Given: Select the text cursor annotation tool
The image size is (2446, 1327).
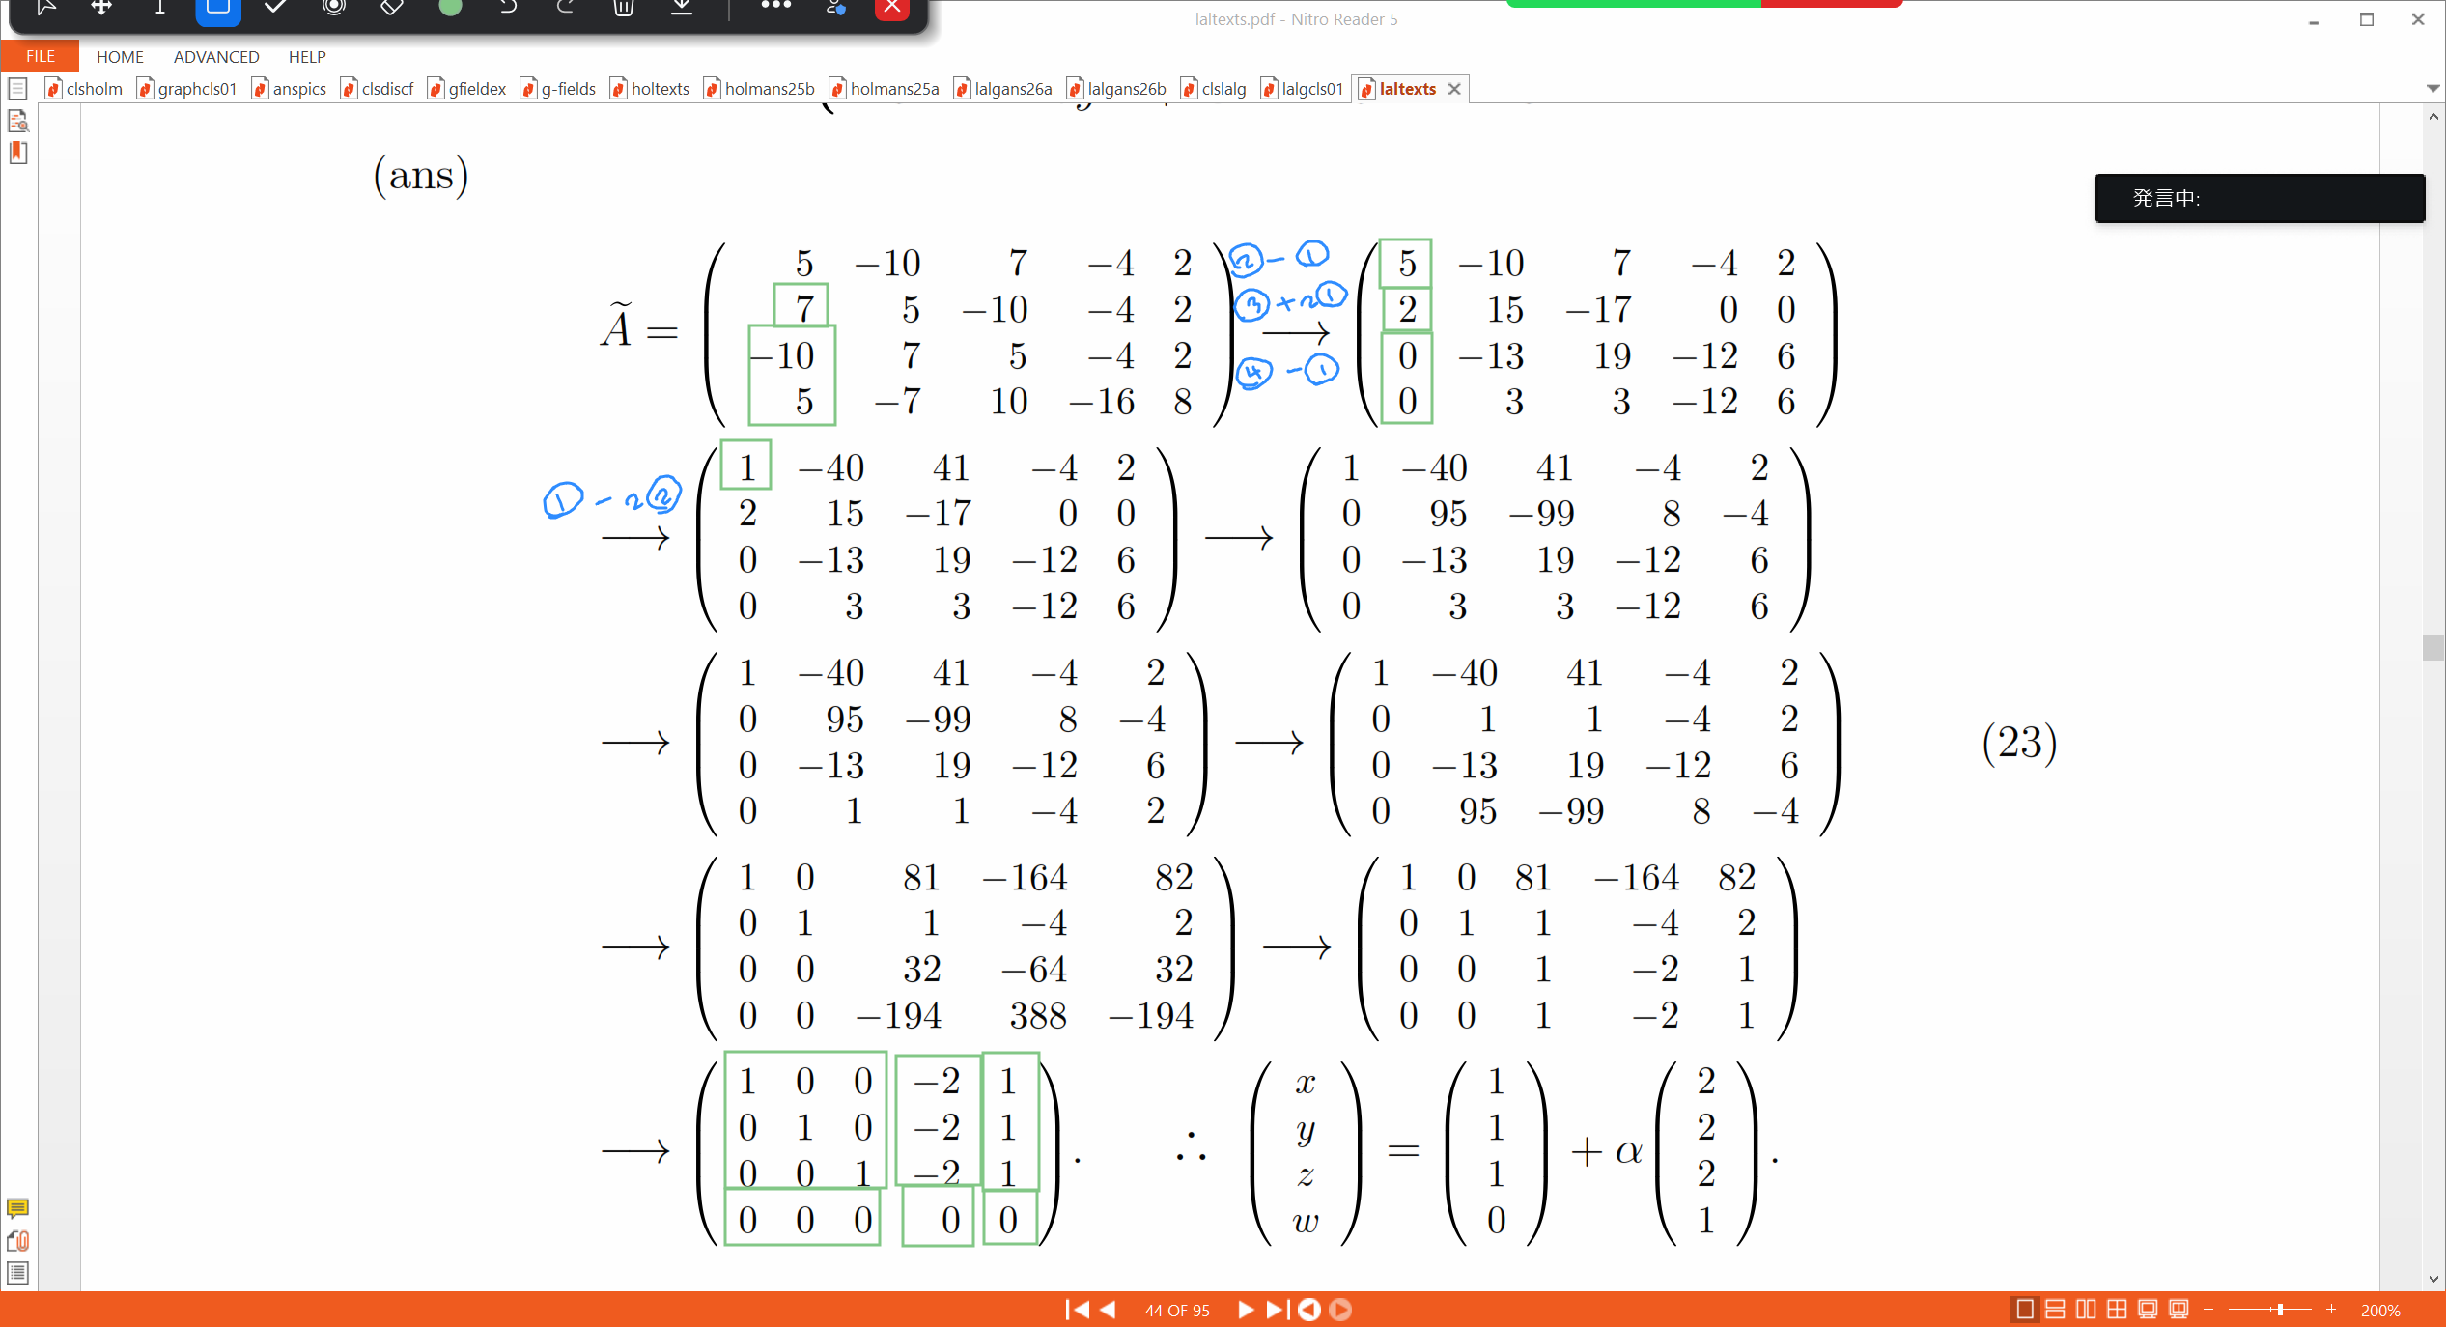Looking at the screenshot, I should coord(160,8).
